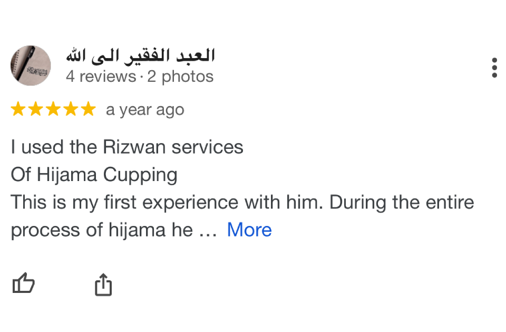
Task: Select the '2 photos' count text
Action: 180,77
